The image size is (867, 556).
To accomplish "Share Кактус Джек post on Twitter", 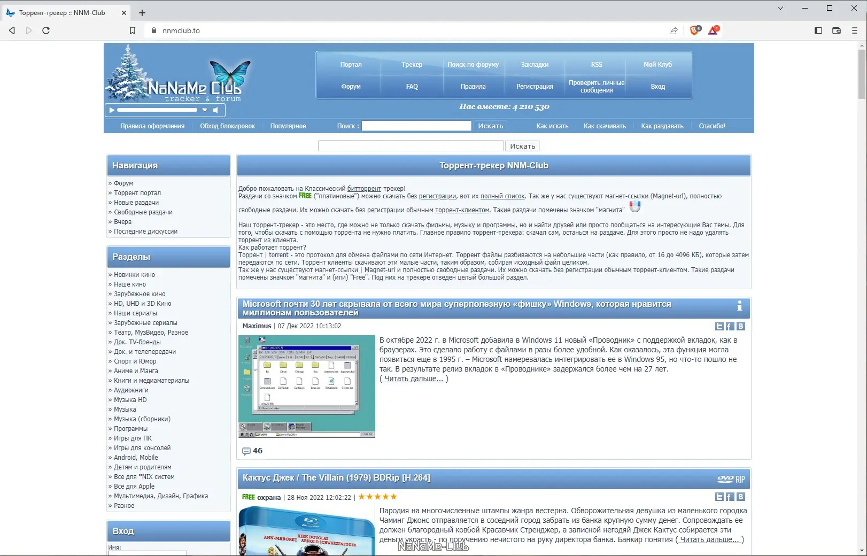I will [x=719, y=497].
